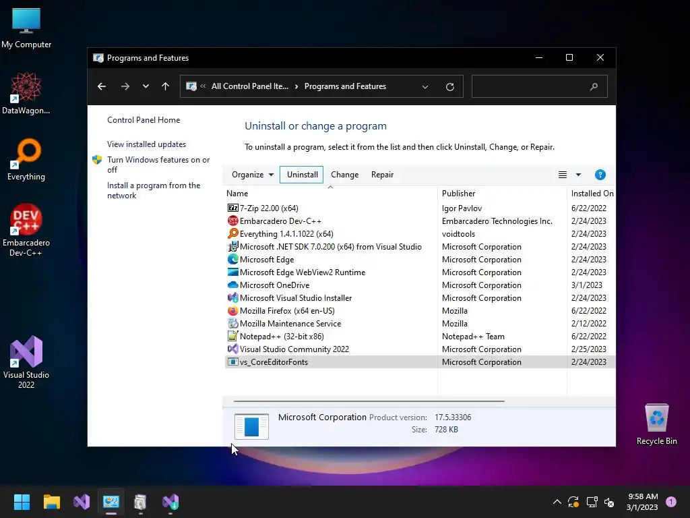Click the Visual Studio Community 2022 icon
690x518 pixels.
click(x=232, y=349)
